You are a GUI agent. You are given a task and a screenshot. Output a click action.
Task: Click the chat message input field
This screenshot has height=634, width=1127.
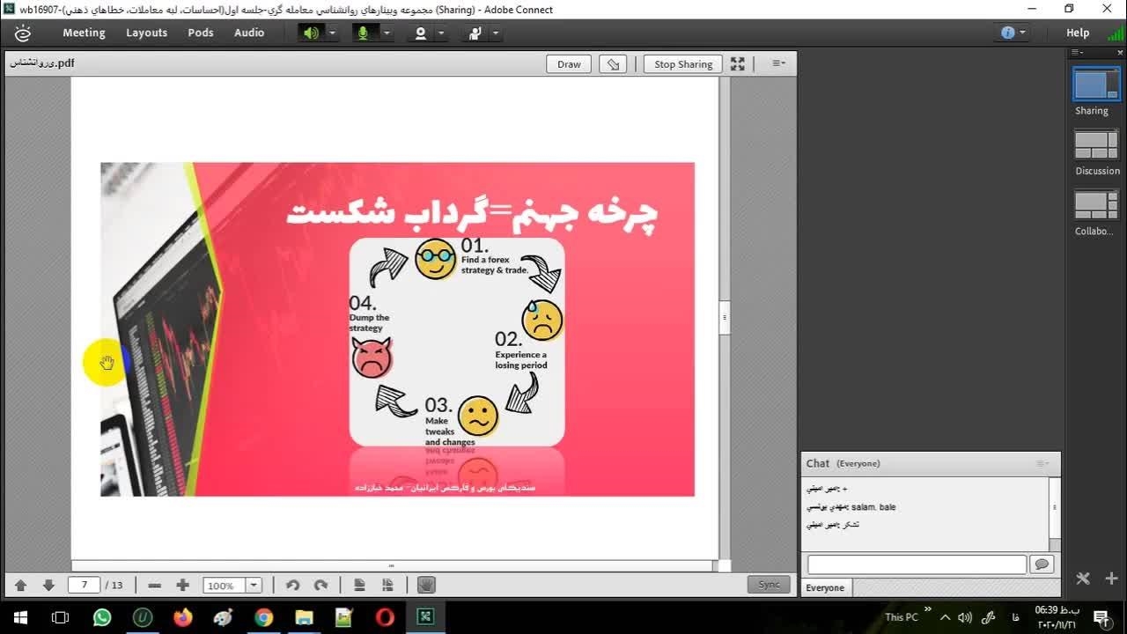[916, 564]
